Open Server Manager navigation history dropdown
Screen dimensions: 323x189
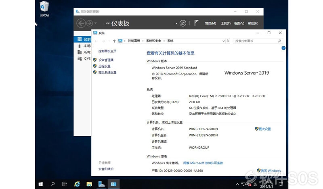[x=95, y=23]
